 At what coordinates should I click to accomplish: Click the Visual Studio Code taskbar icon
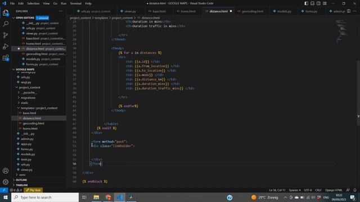(x=120, y=198)
